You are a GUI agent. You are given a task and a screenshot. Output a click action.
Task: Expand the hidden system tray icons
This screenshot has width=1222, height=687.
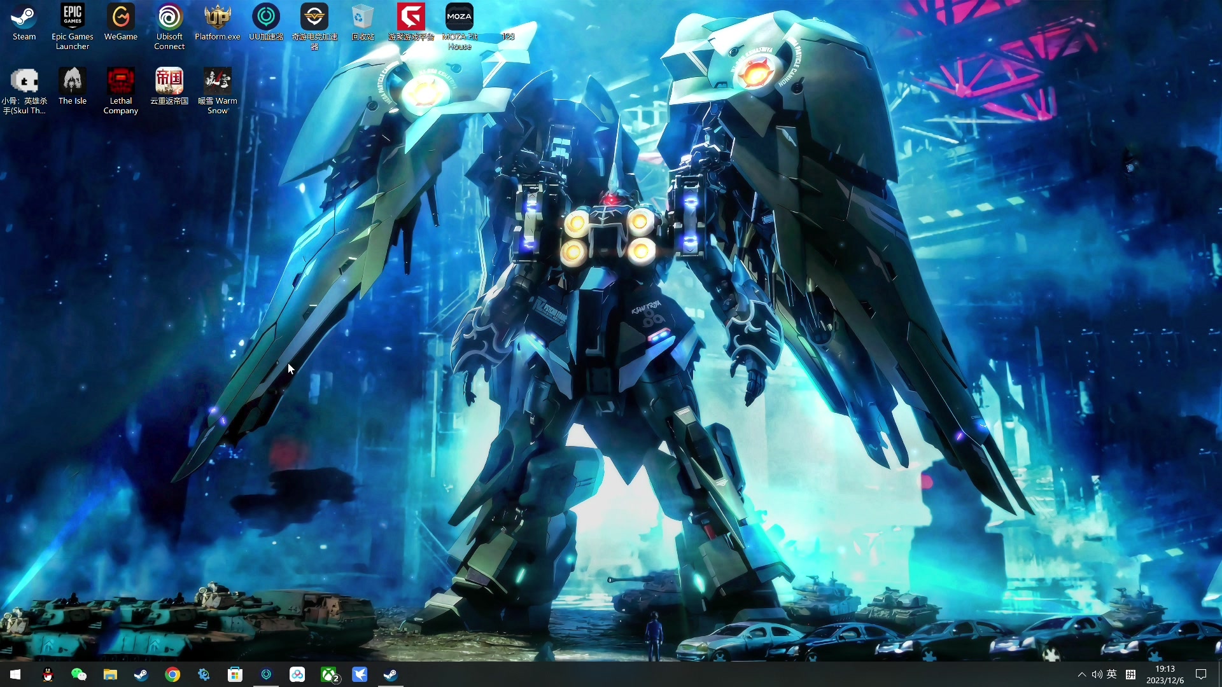tap(1081, 674)
